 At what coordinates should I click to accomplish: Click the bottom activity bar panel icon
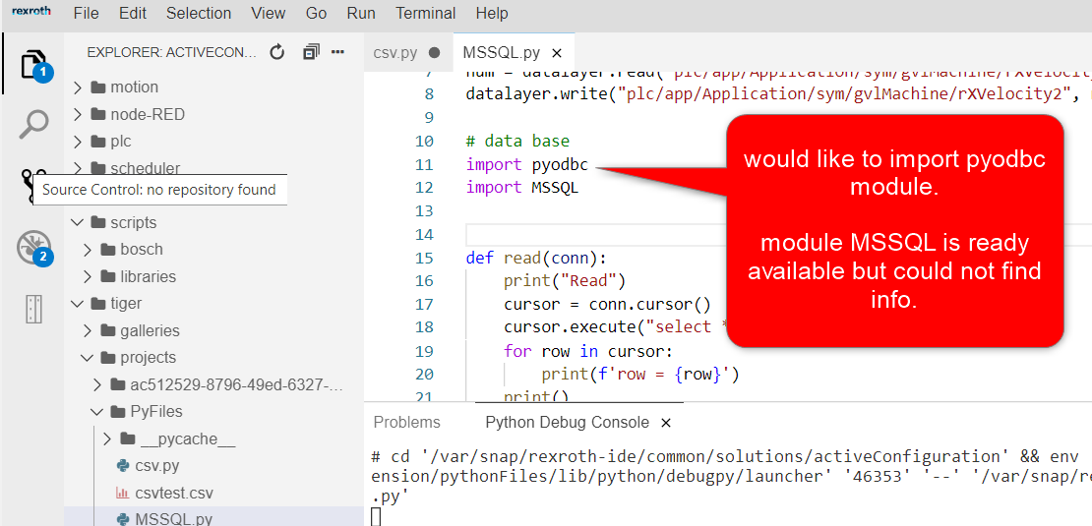[33, 308]
